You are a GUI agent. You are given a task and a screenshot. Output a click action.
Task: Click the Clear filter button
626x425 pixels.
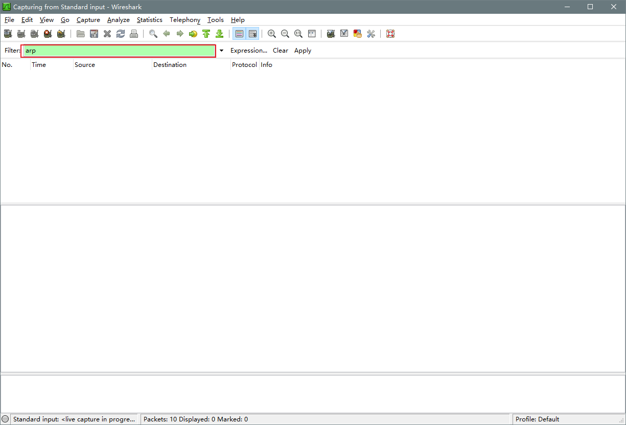coord(280,51)
